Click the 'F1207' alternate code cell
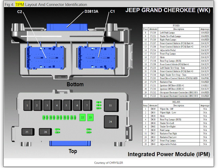This screenshot has width=218, height=168. [153, 43]
